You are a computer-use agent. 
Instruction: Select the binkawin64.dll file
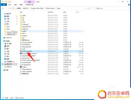click(x=52, y=47)
